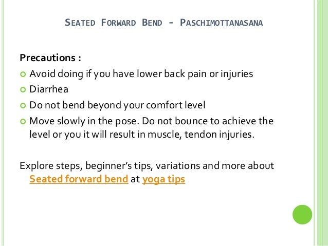The image size is (328, 246).
Task: Click the word Paschimottanasana in title
Action: point(221,23)
